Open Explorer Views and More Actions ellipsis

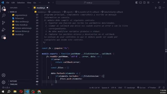28,8
